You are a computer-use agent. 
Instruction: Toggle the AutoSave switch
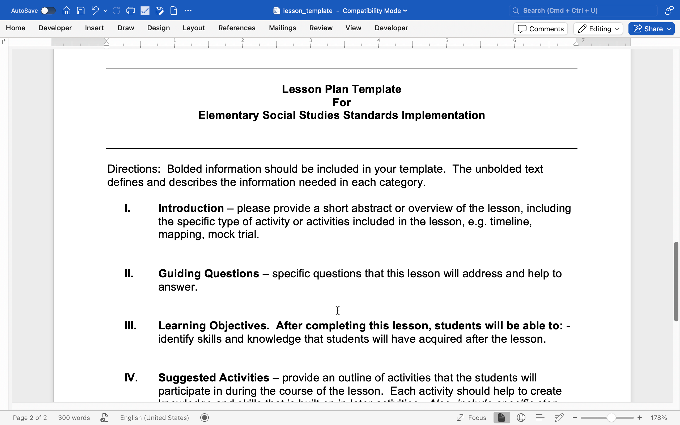[x=48, y=11]
